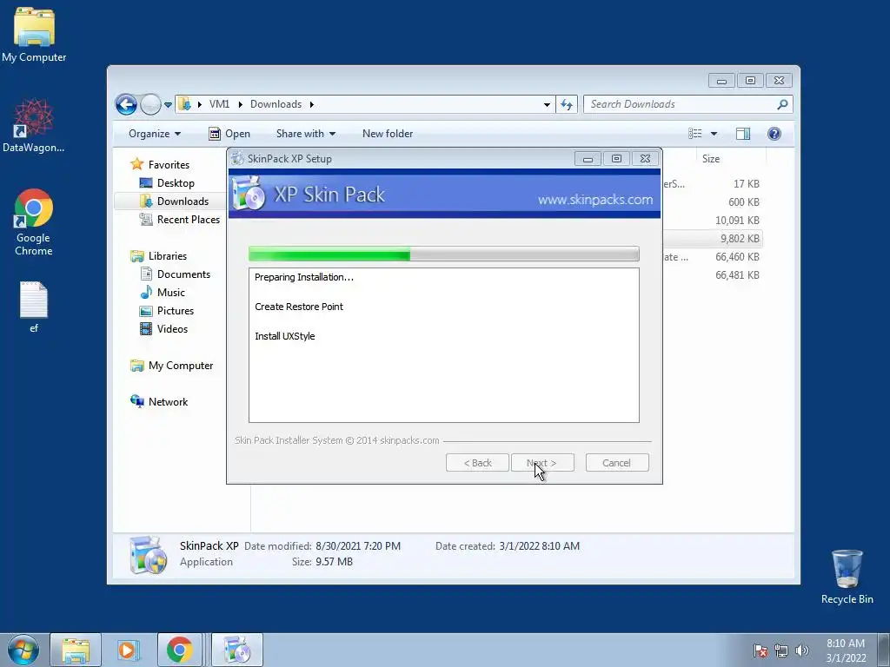The image size is (890, 667).
Task: Click the installation progress bar
Action: click(x=444, y=254)
